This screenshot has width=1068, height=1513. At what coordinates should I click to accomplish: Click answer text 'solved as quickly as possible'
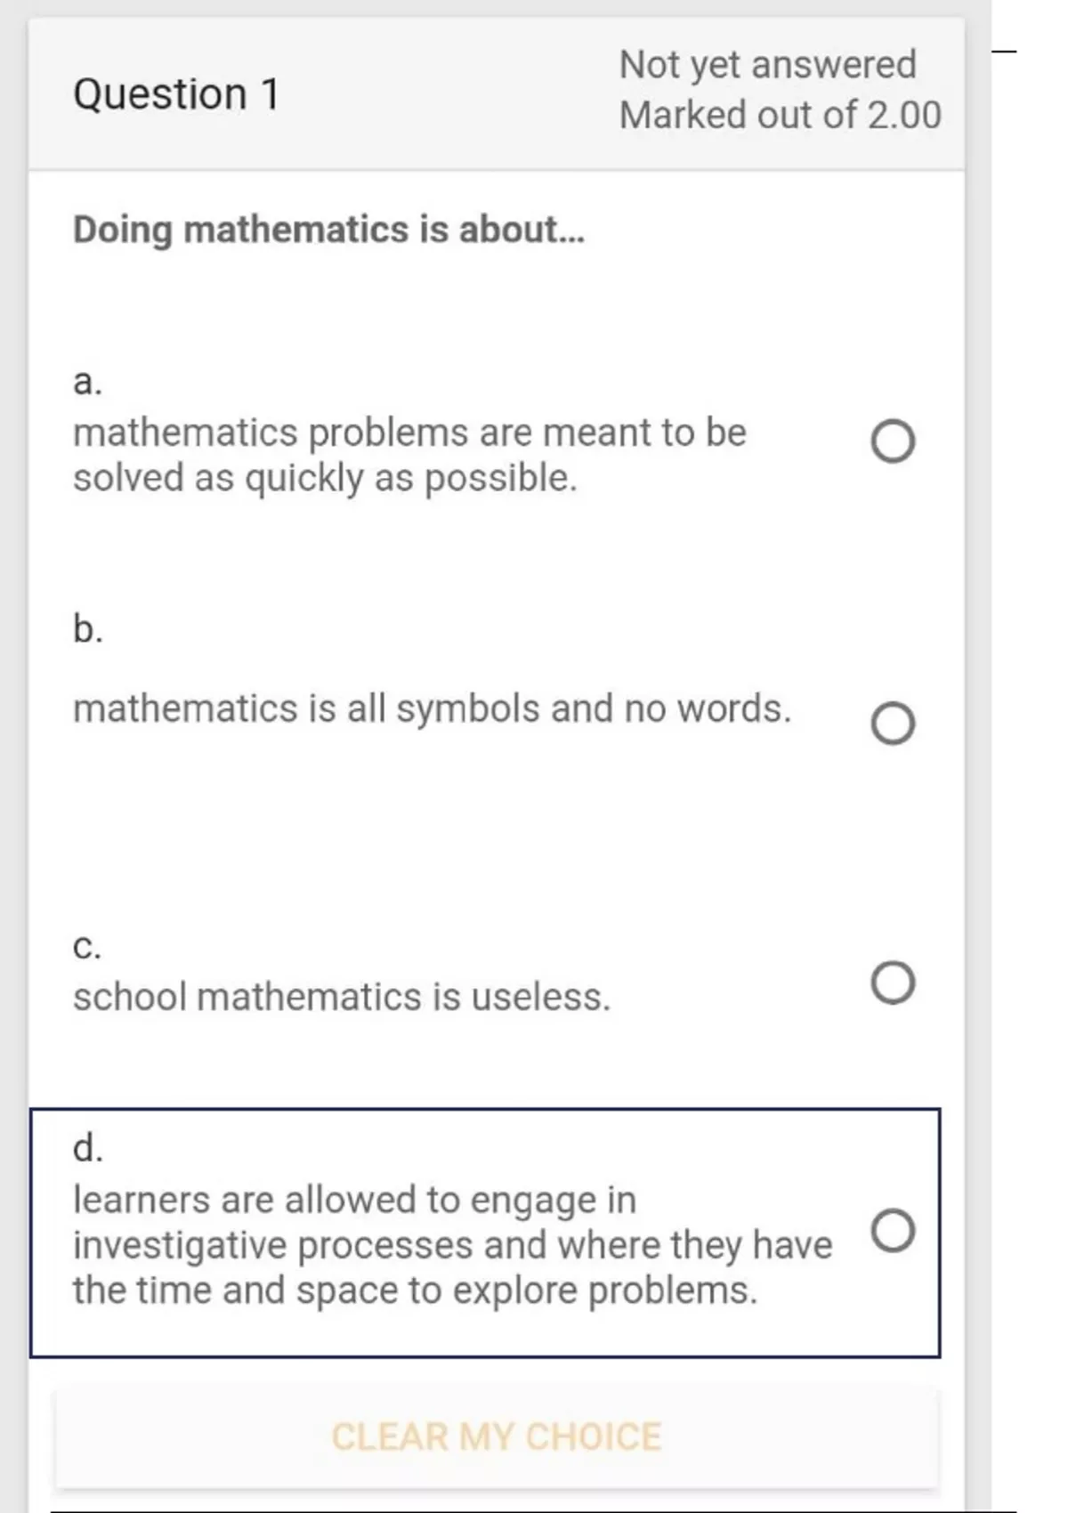[325, 479]
